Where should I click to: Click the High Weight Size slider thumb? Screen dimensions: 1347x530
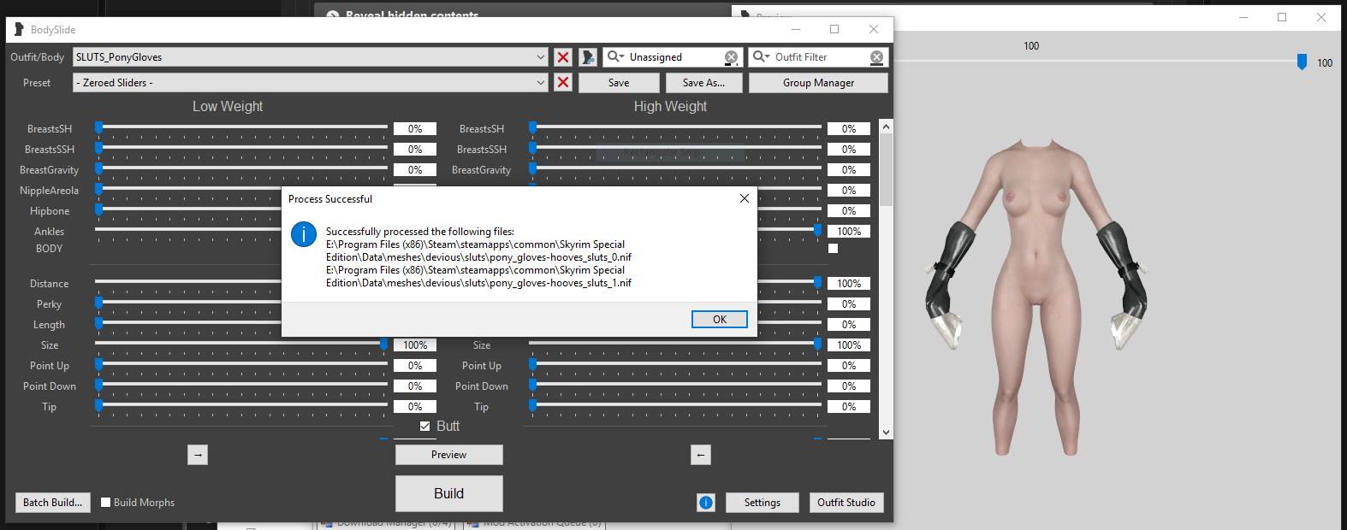(x=818, y=344)
